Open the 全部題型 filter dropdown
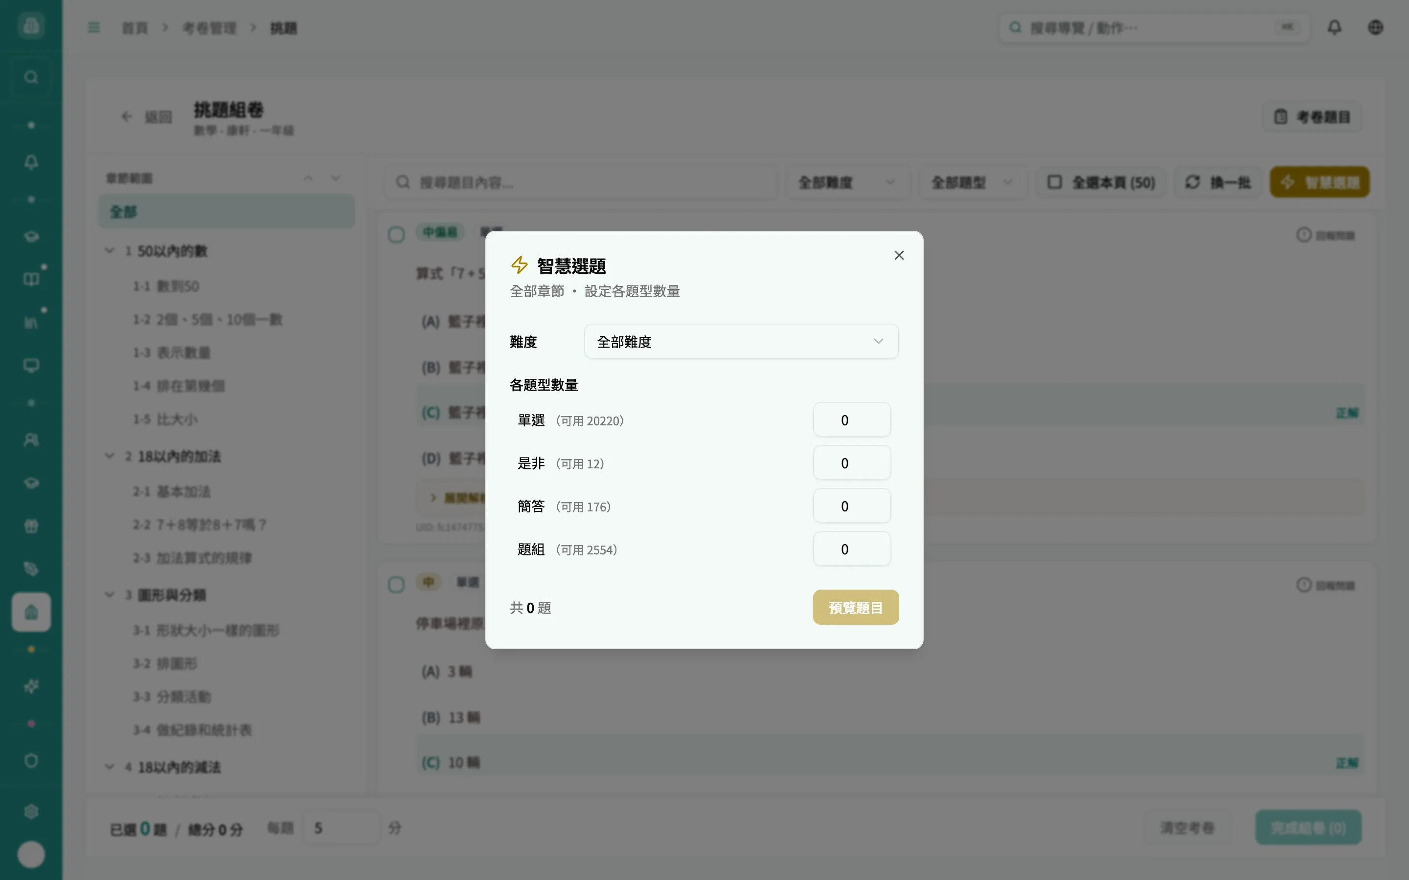Viewport: 1409px width, 880px height. (973, 182)
